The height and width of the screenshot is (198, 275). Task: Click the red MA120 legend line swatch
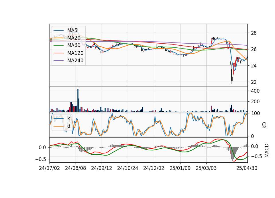[58, 53]
